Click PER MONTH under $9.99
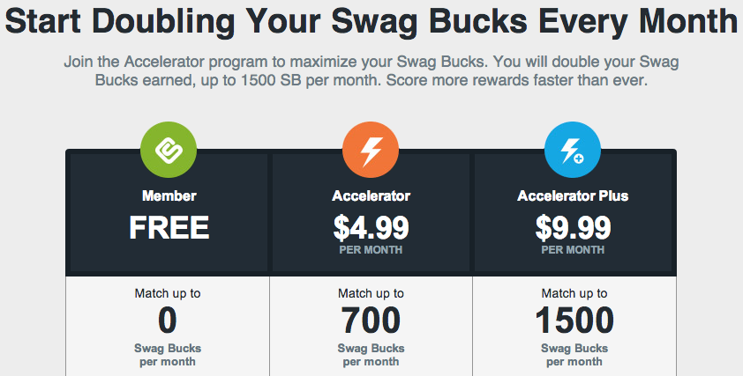This screenshot has width=743, height=376. coord(573,250)
